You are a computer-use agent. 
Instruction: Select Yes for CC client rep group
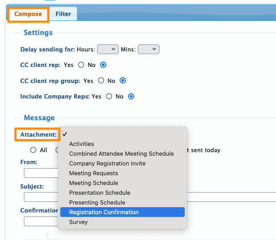(101, 81)
